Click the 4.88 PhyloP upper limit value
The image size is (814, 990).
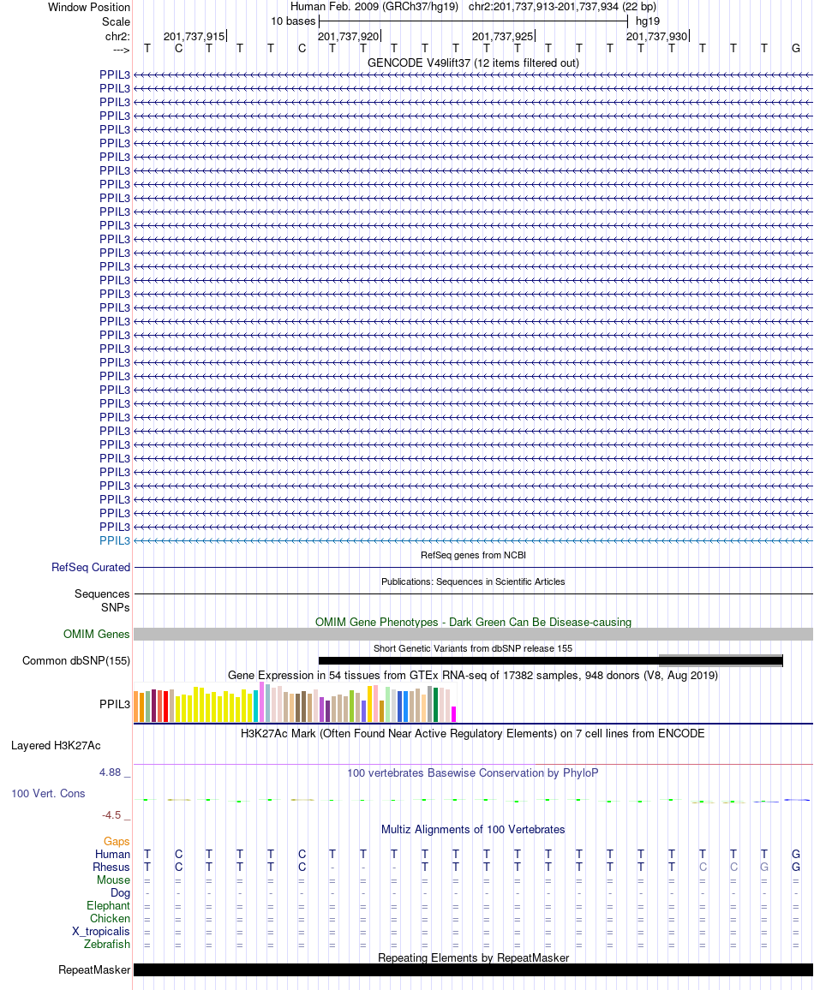(x=110, y=772)
